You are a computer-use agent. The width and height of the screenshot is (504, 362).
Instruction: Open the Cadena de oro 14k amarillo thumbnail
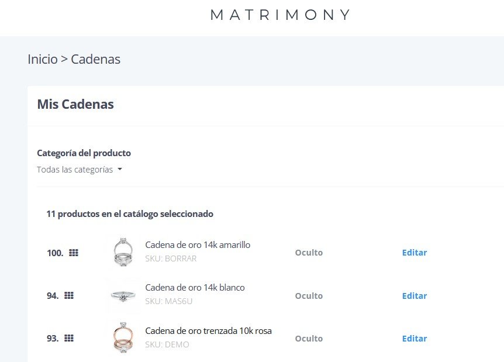coord(123,253)
